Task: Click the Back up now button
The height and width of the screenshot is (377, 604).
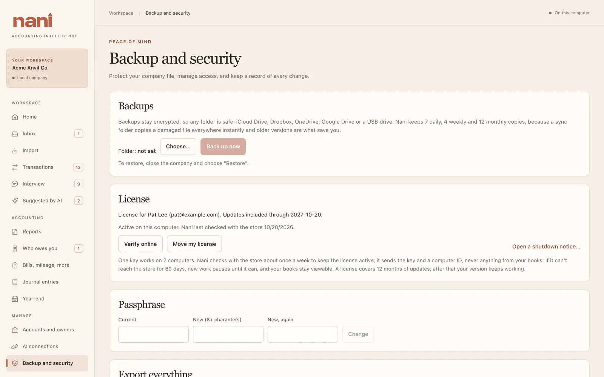Action: click(x=223, y=147)
